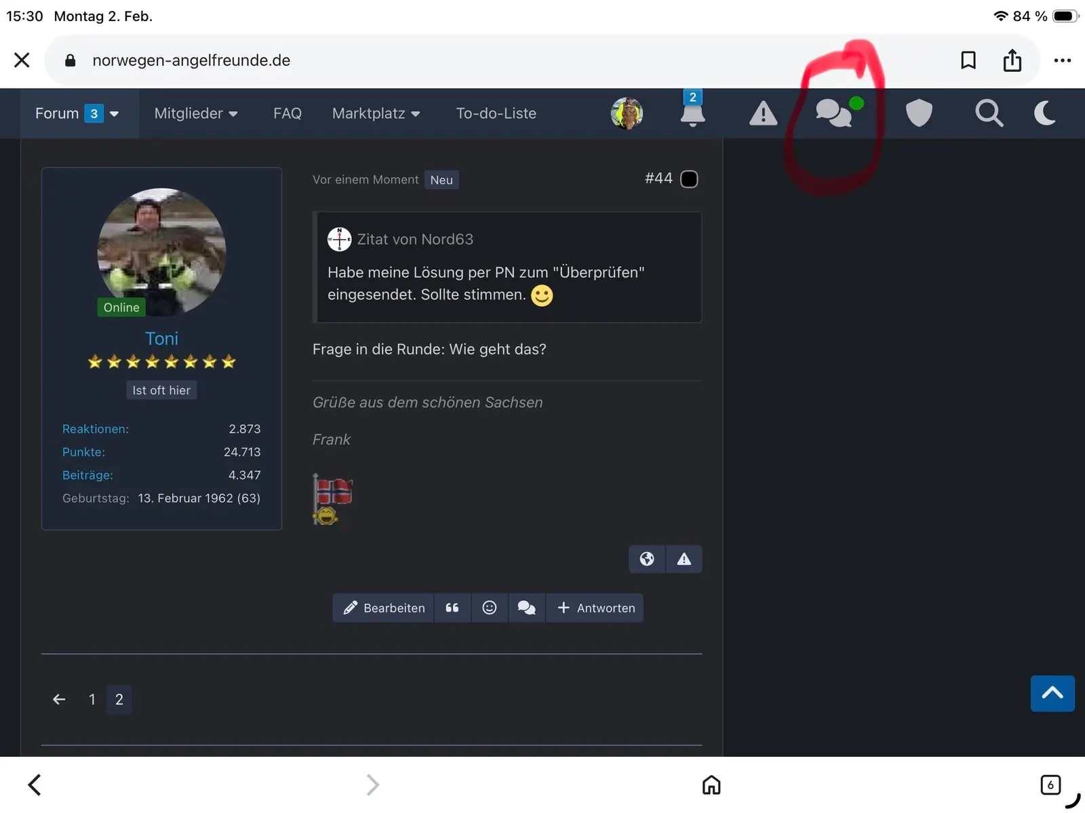Open the moderation shield icon
The height and width of the screenshot is (813, 1085).
[x=919, y=113]
